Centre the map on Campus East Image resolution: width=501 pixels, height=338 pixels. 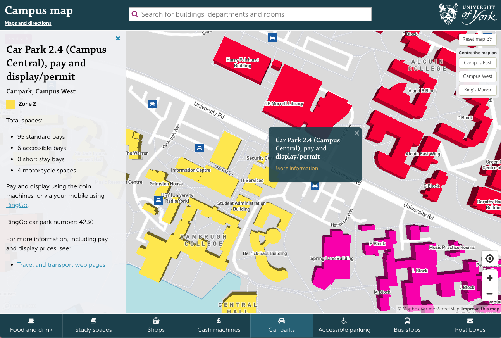[x=477, y=63]
